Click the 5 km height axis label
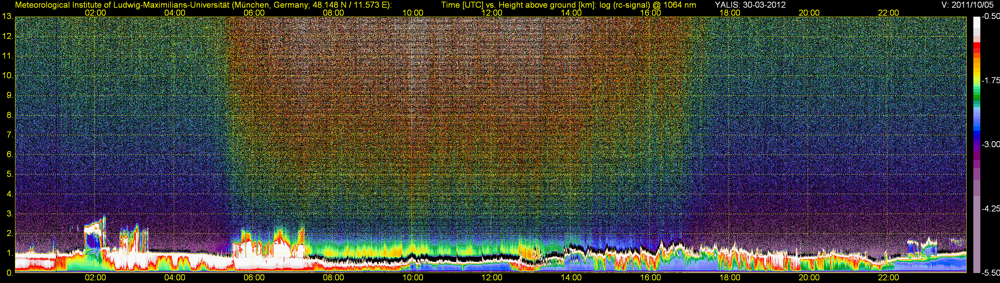The image size is (1000, 283). tap(10, 174)
